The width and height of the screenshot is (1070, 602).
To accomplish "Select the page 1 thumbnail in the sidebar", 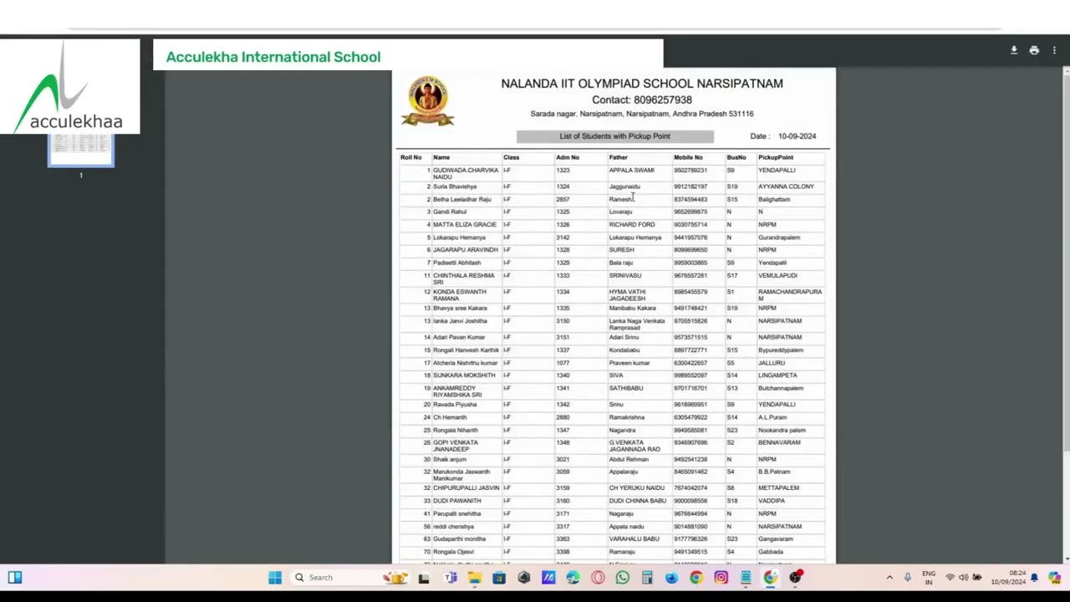I will [x=81, y=150].
